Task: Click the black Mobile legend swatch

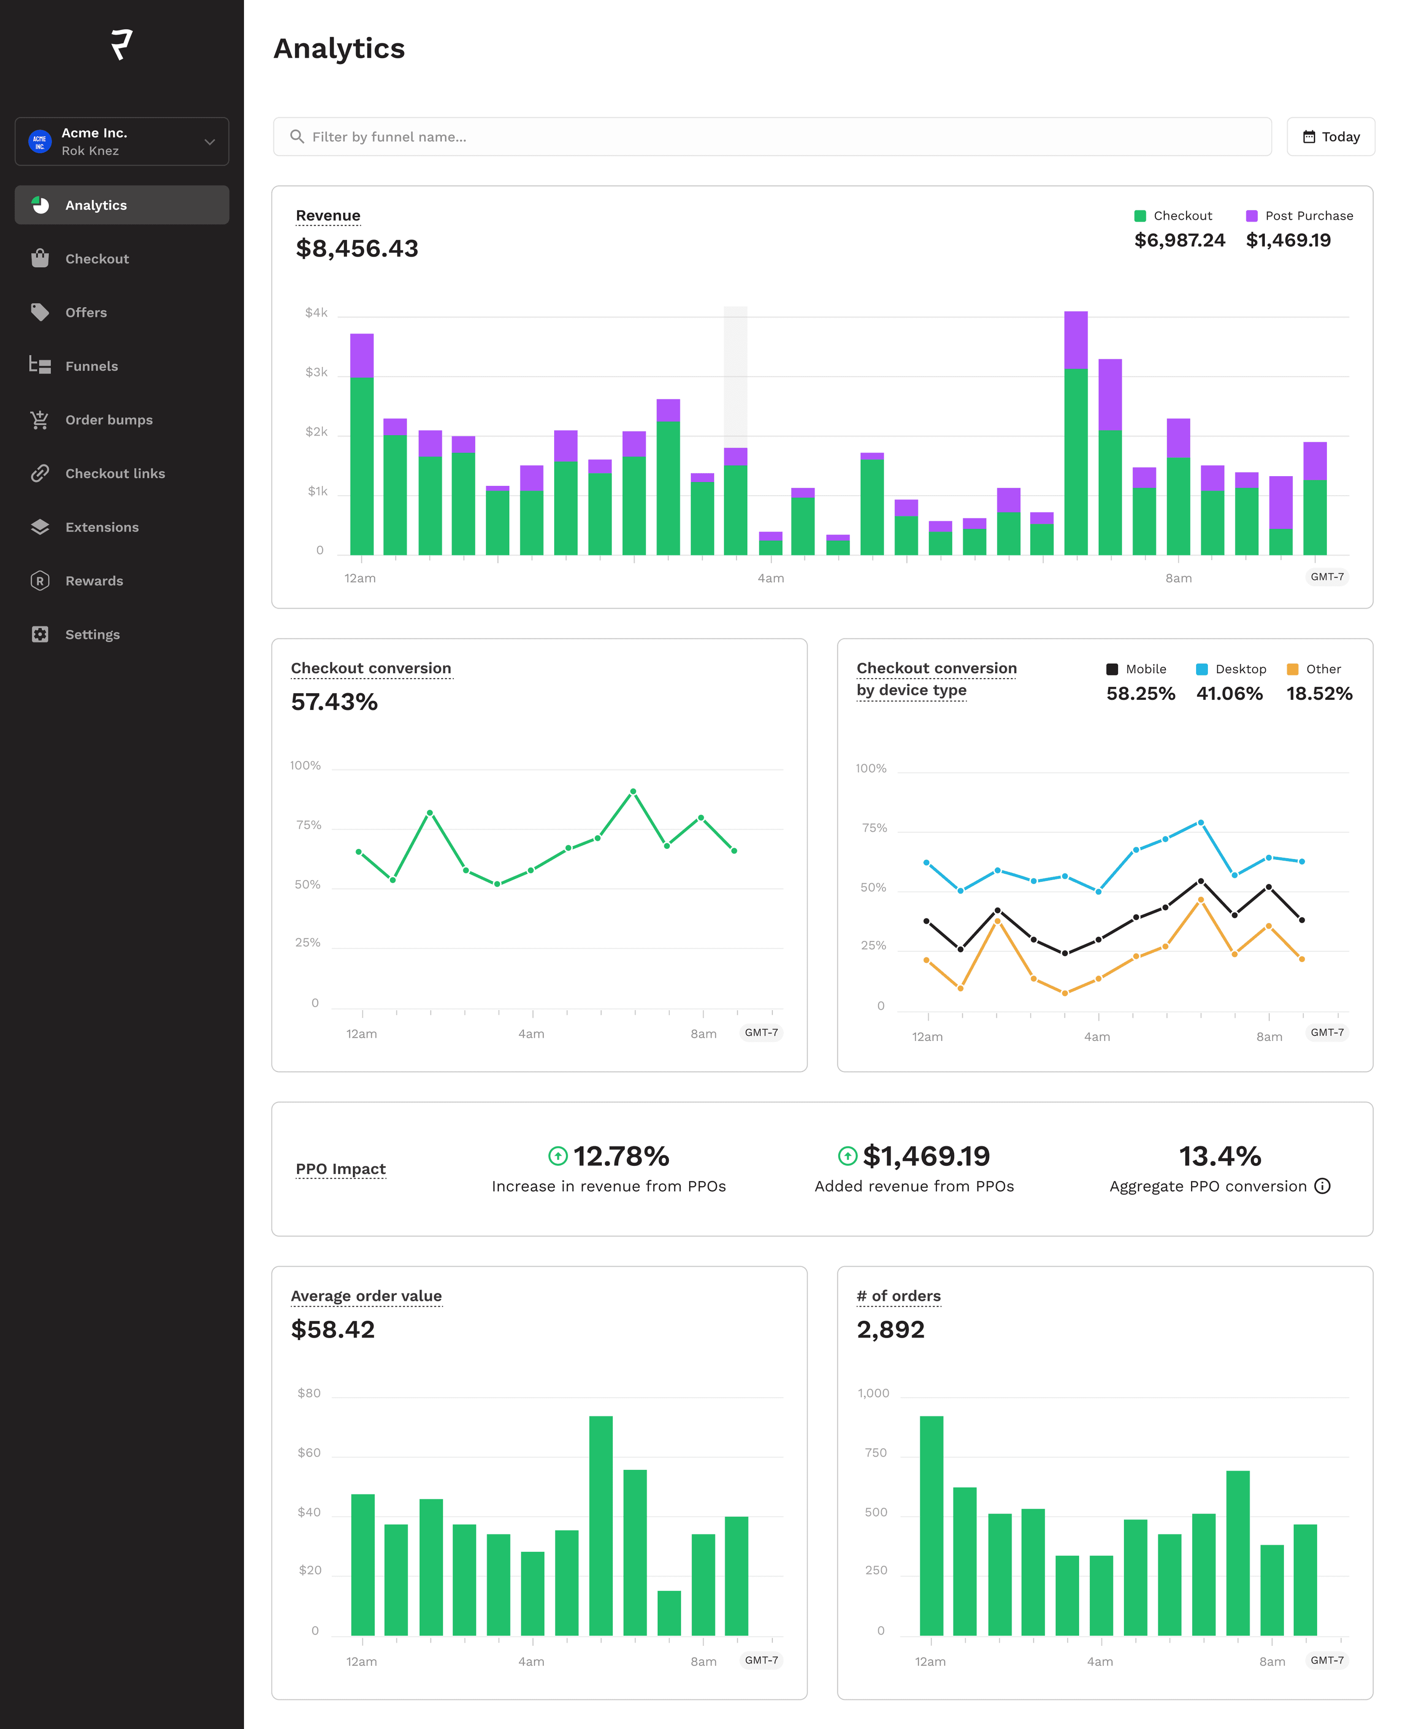Action: pyautogui.click(x=1111, y=669)
